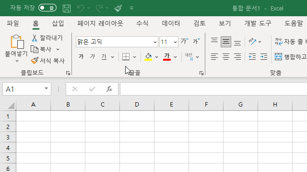Switch to the 개발 도구 (Developer) tab
Image resolution: width=307 pixels, height=172 pixels.
258,23
